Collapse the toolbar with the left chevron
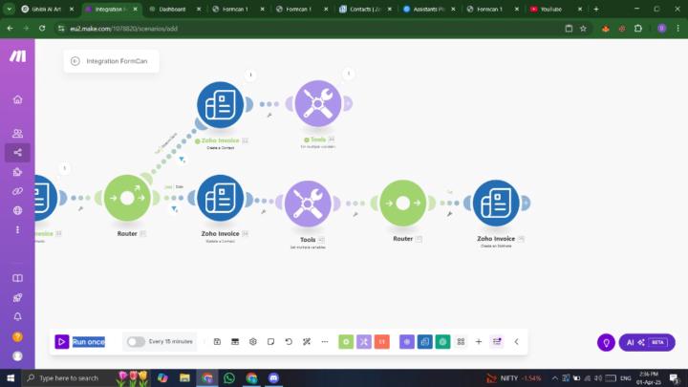 tap(516, 342)
